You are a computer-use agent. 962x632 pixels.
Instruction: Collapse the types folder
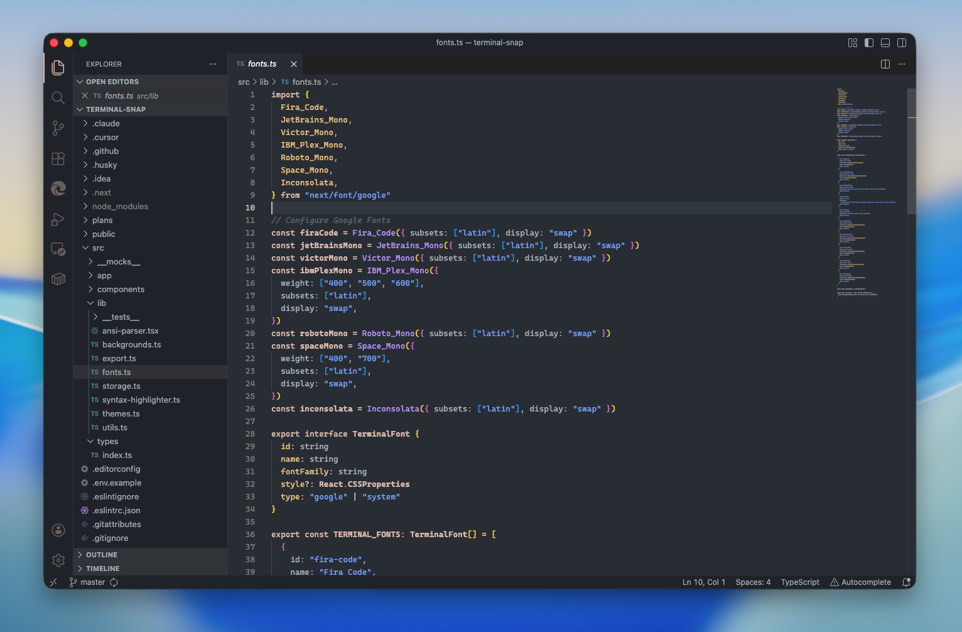point(150,442)
